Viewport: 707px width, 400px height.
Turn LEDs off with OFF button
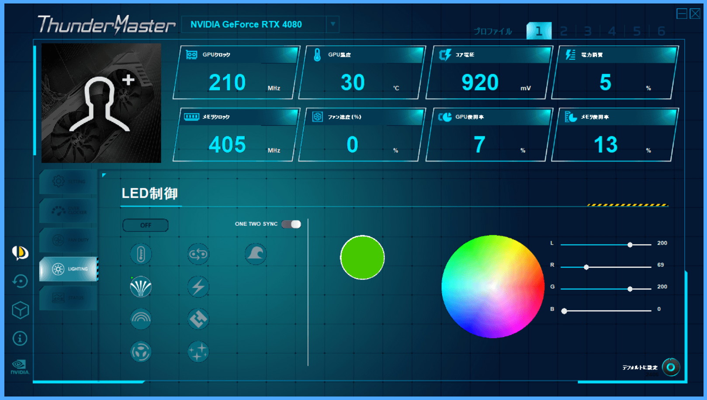point(146,225)
